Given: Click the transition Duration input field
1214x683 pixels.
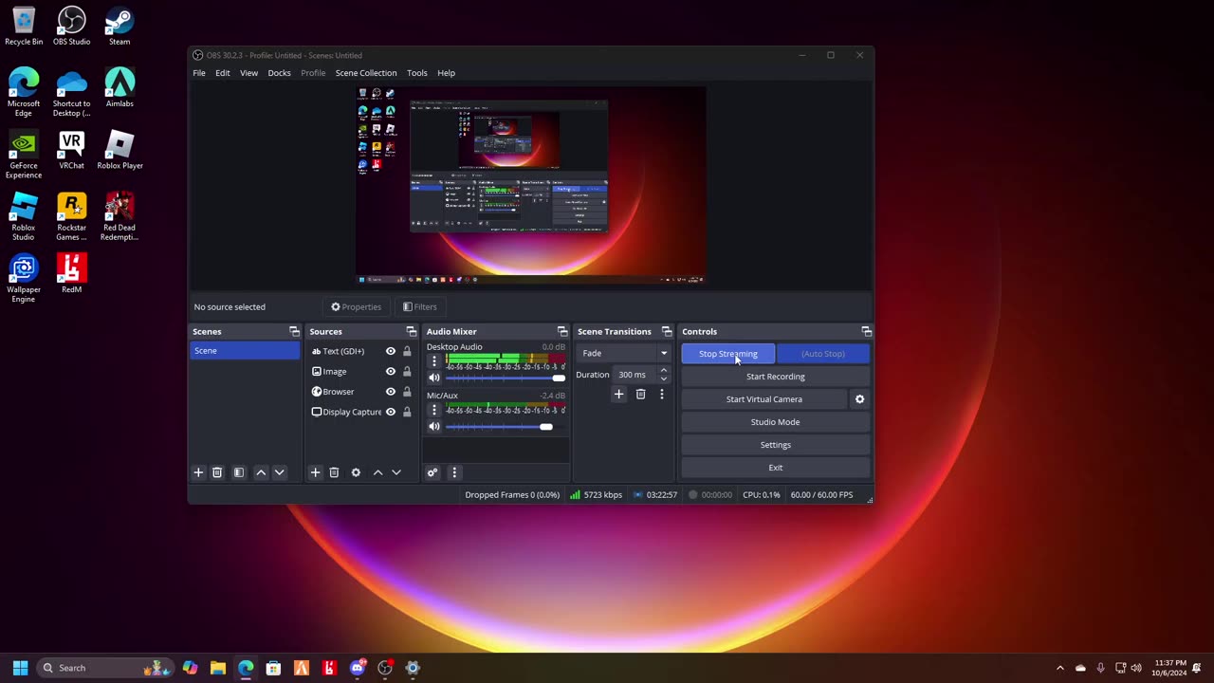Looking at the screenshot, I should pos(635,375).
